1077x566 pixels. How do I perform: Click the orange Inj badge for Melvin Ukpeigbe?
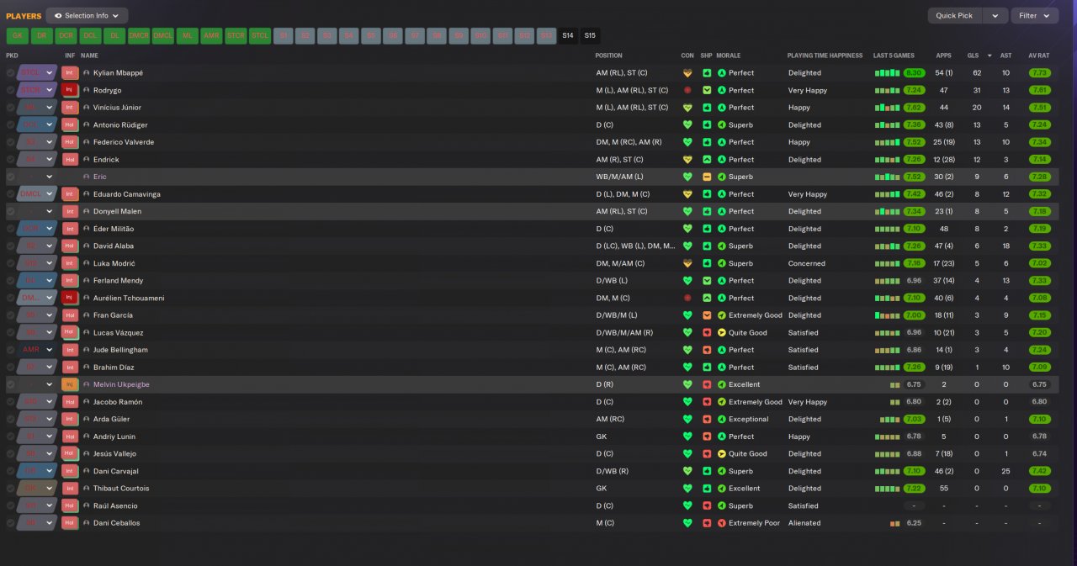pyautogui.click(x=70, y=384)
